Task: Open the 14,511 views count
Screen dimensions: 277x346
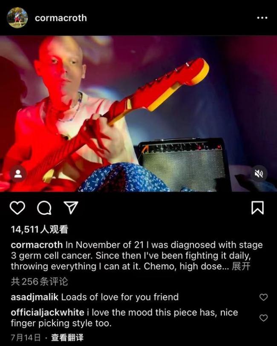Action: tap(39, 230)
